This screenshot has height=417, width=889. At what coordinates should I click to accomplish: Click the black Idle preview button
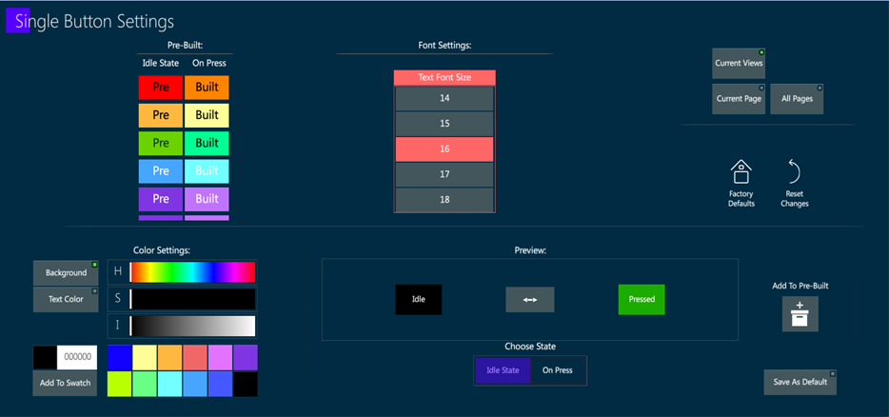(419, 300)
